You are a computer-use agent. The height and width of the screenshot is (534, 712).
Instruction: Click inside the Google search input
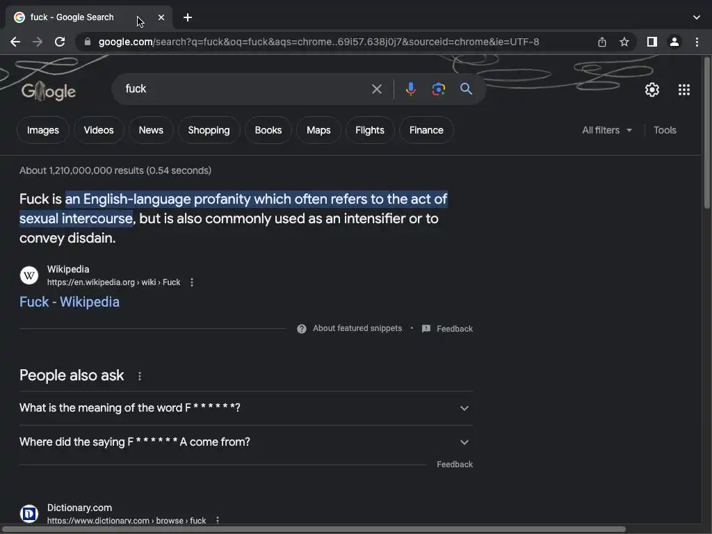245,89
